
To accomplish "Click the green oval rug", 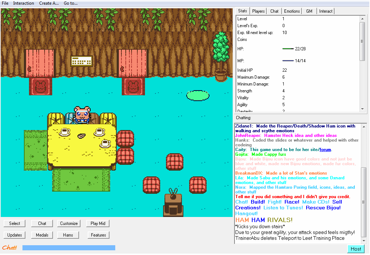I will [x=198, y=95].
